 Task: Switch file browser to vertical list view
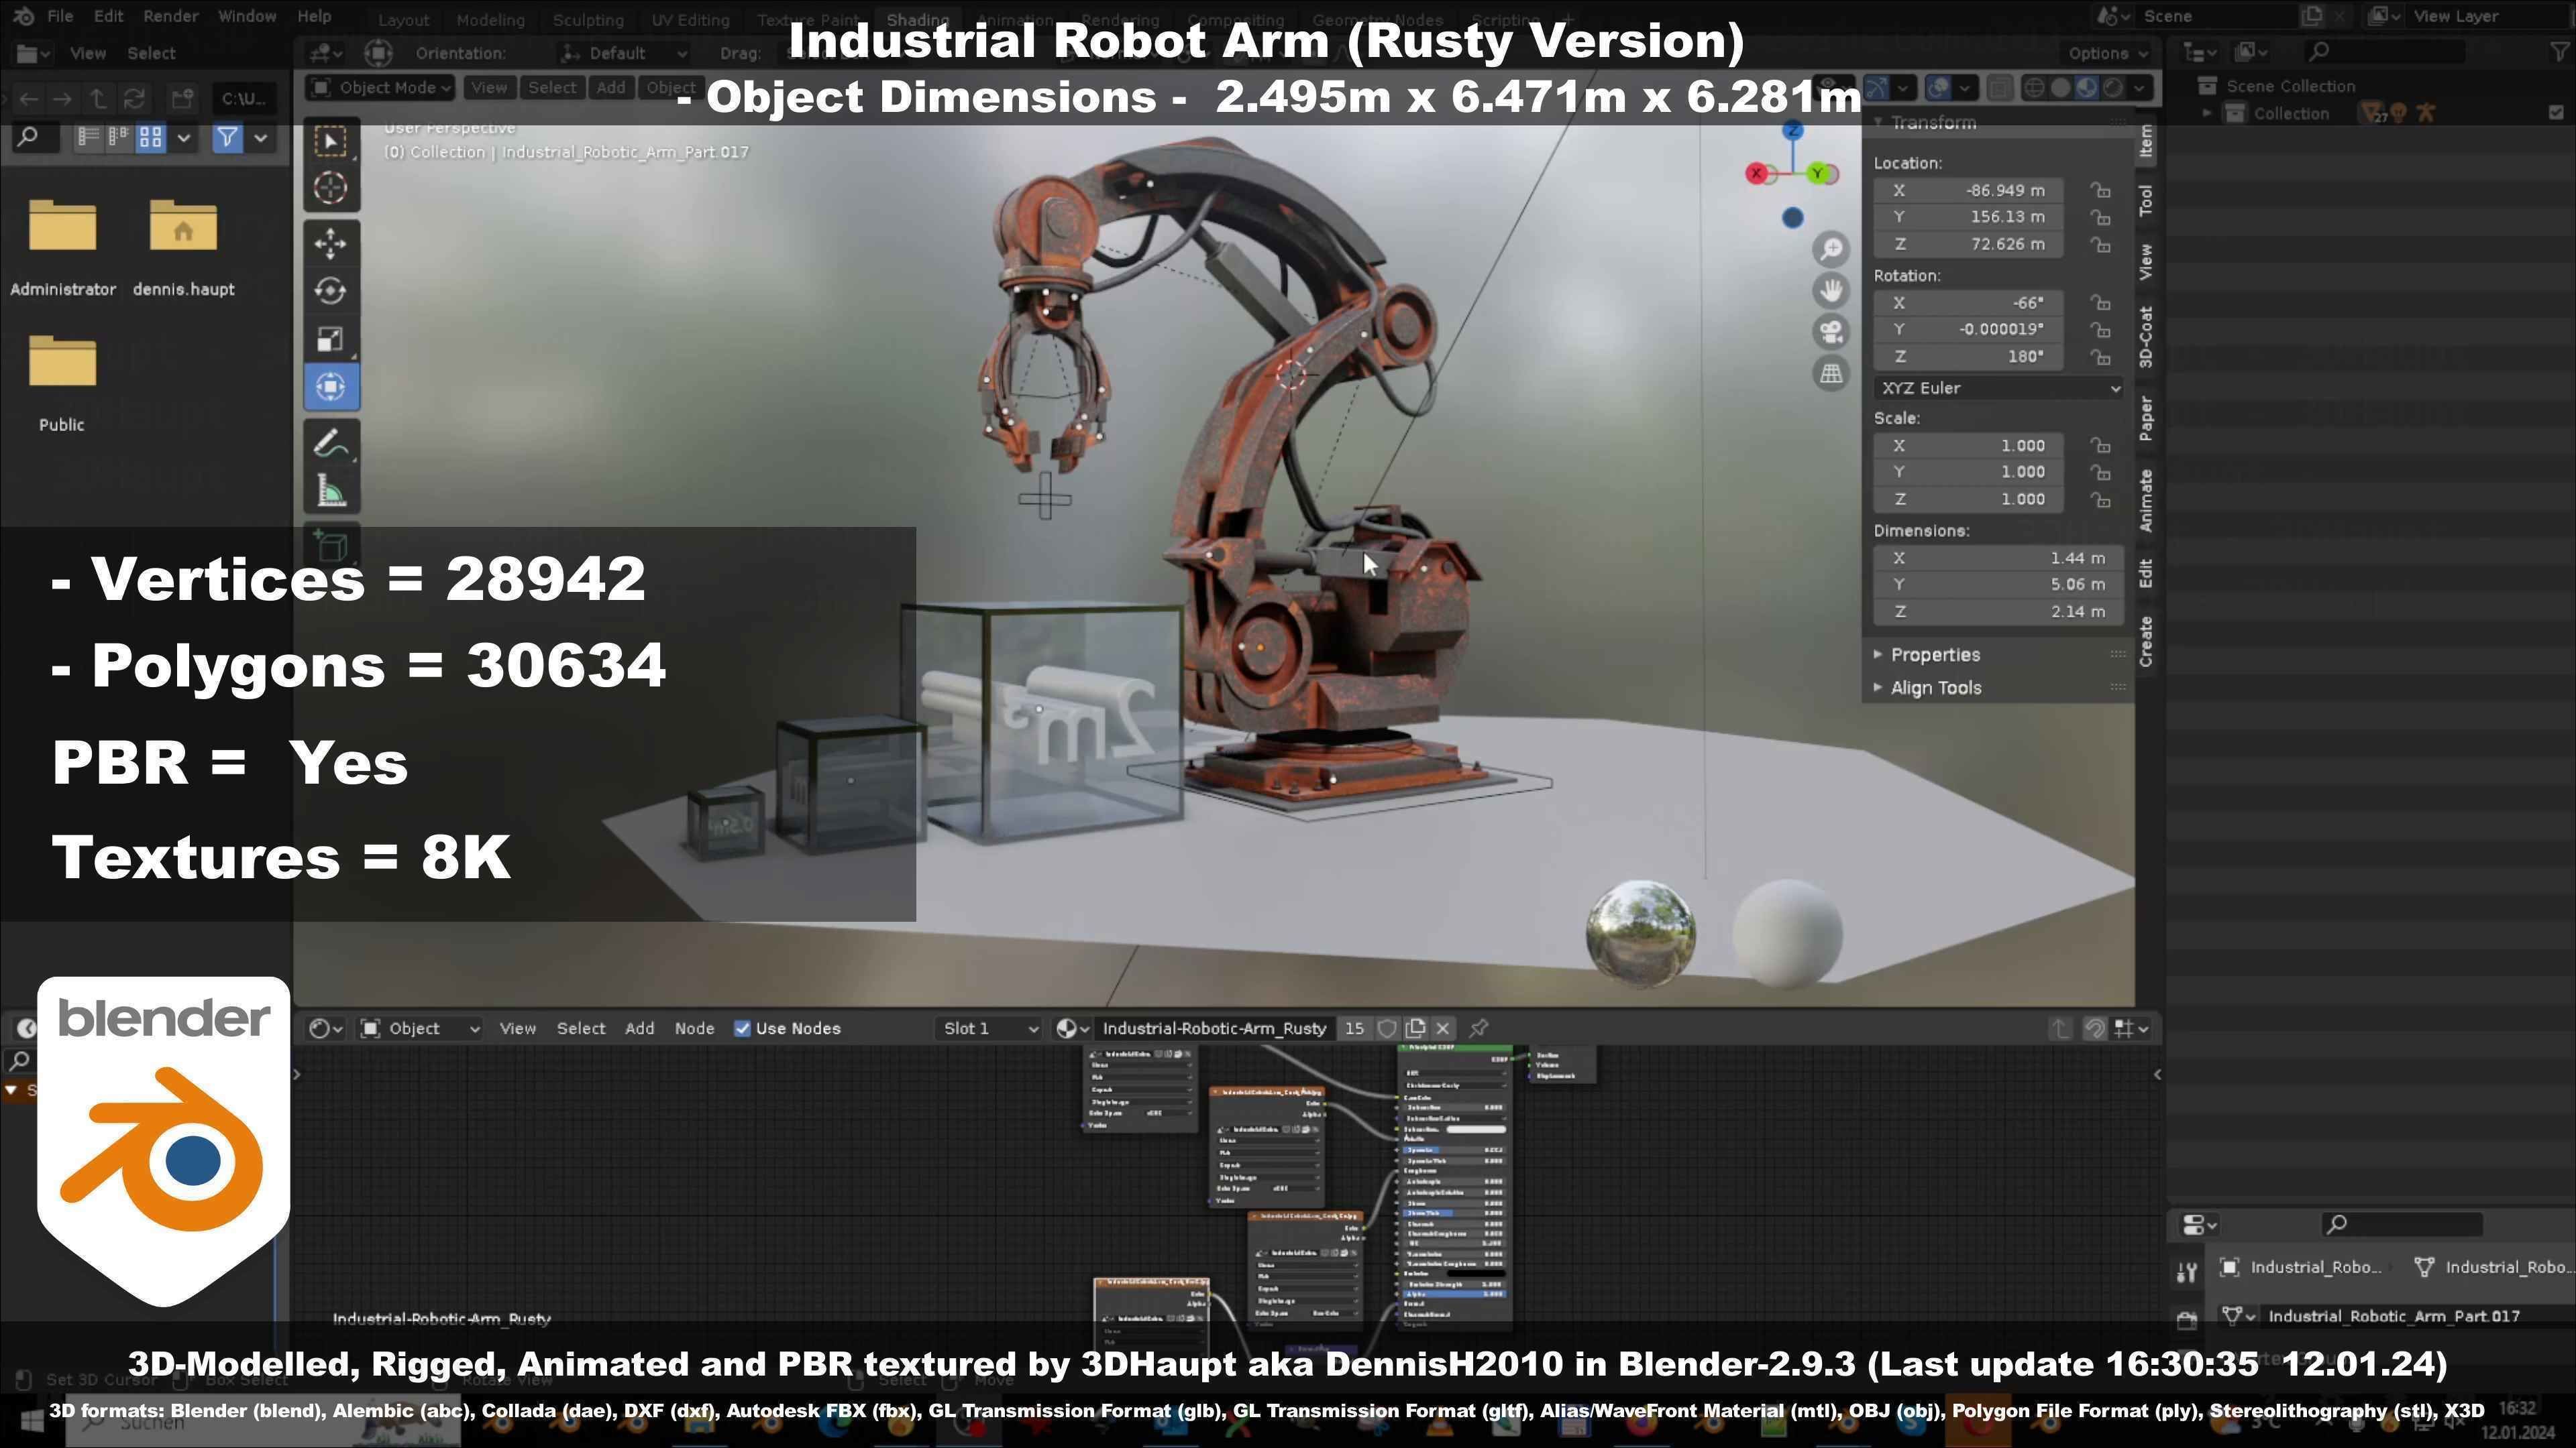tap(88, 137)
